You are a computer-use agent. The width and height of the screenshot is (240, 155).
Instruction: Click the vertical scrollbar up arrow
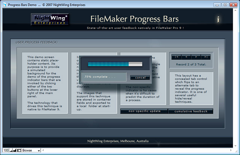click(x=235, y=10)
